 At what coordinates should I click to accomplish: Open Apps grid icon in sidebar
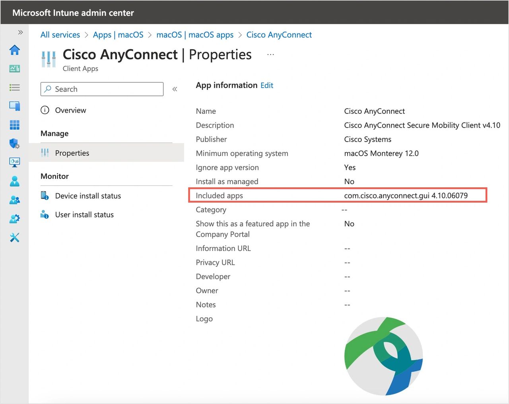tap(15, 125)
